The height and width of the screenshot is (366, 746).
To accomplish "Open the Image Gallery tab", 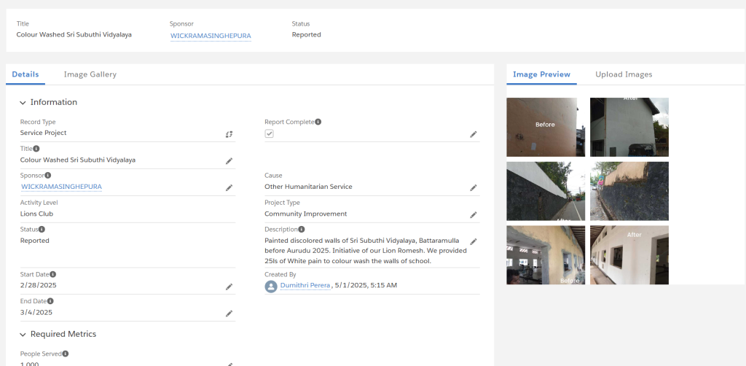I will click(x=90, y=74).
